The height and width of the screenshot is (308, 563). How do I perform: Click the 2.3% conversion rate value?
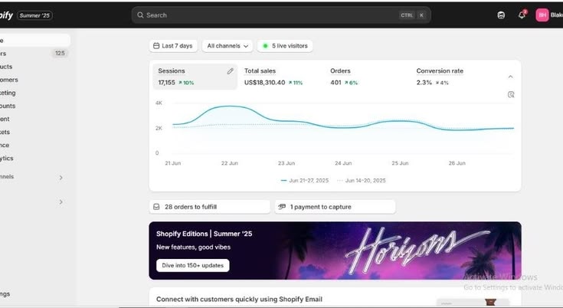tap(424, 83)
